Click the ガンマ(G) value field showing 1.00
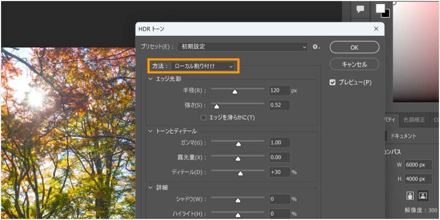440x220 pixels. tap(279, 143)
